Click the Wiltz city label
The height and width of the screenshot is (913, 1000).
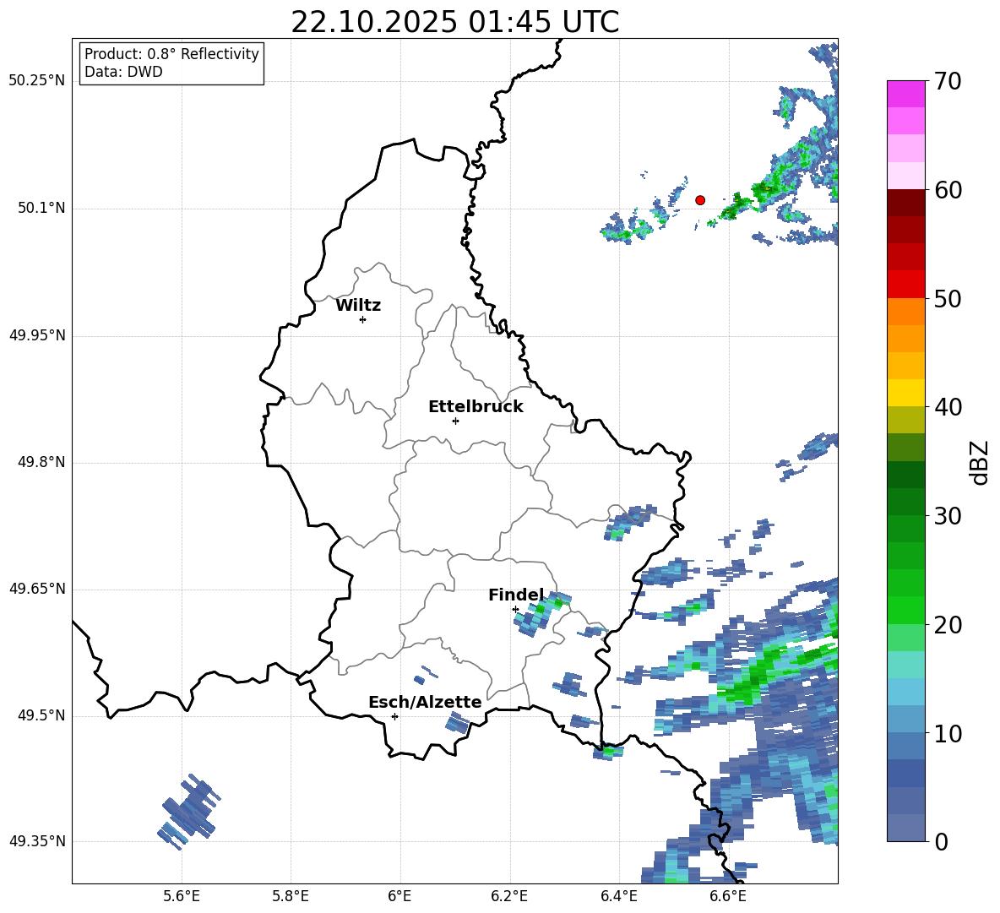pyautogui.click(x=358, y=306)
